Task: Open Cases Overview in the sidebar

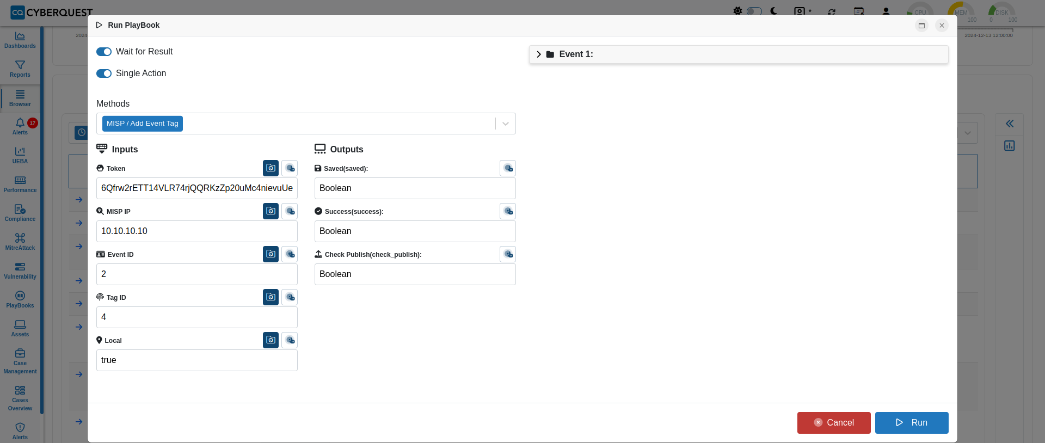Action: pos(20,398)
